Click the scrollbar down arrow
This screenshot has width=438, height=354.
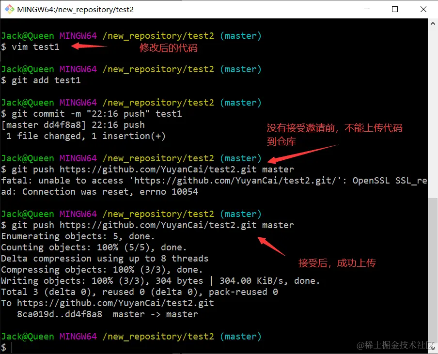[433, 348]
